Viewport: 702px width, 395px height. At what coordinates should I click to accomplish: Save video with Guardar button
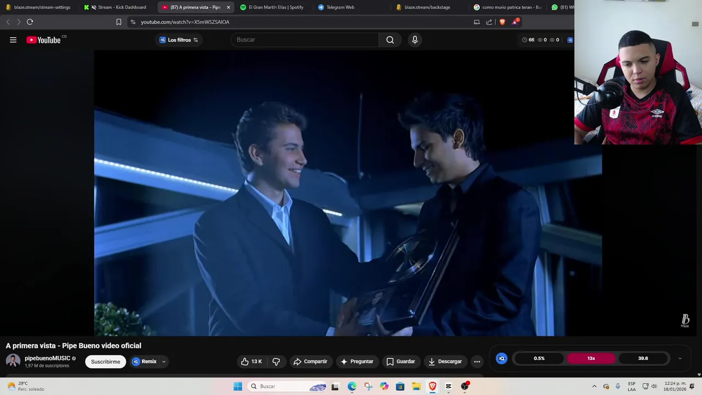point(400,362)
